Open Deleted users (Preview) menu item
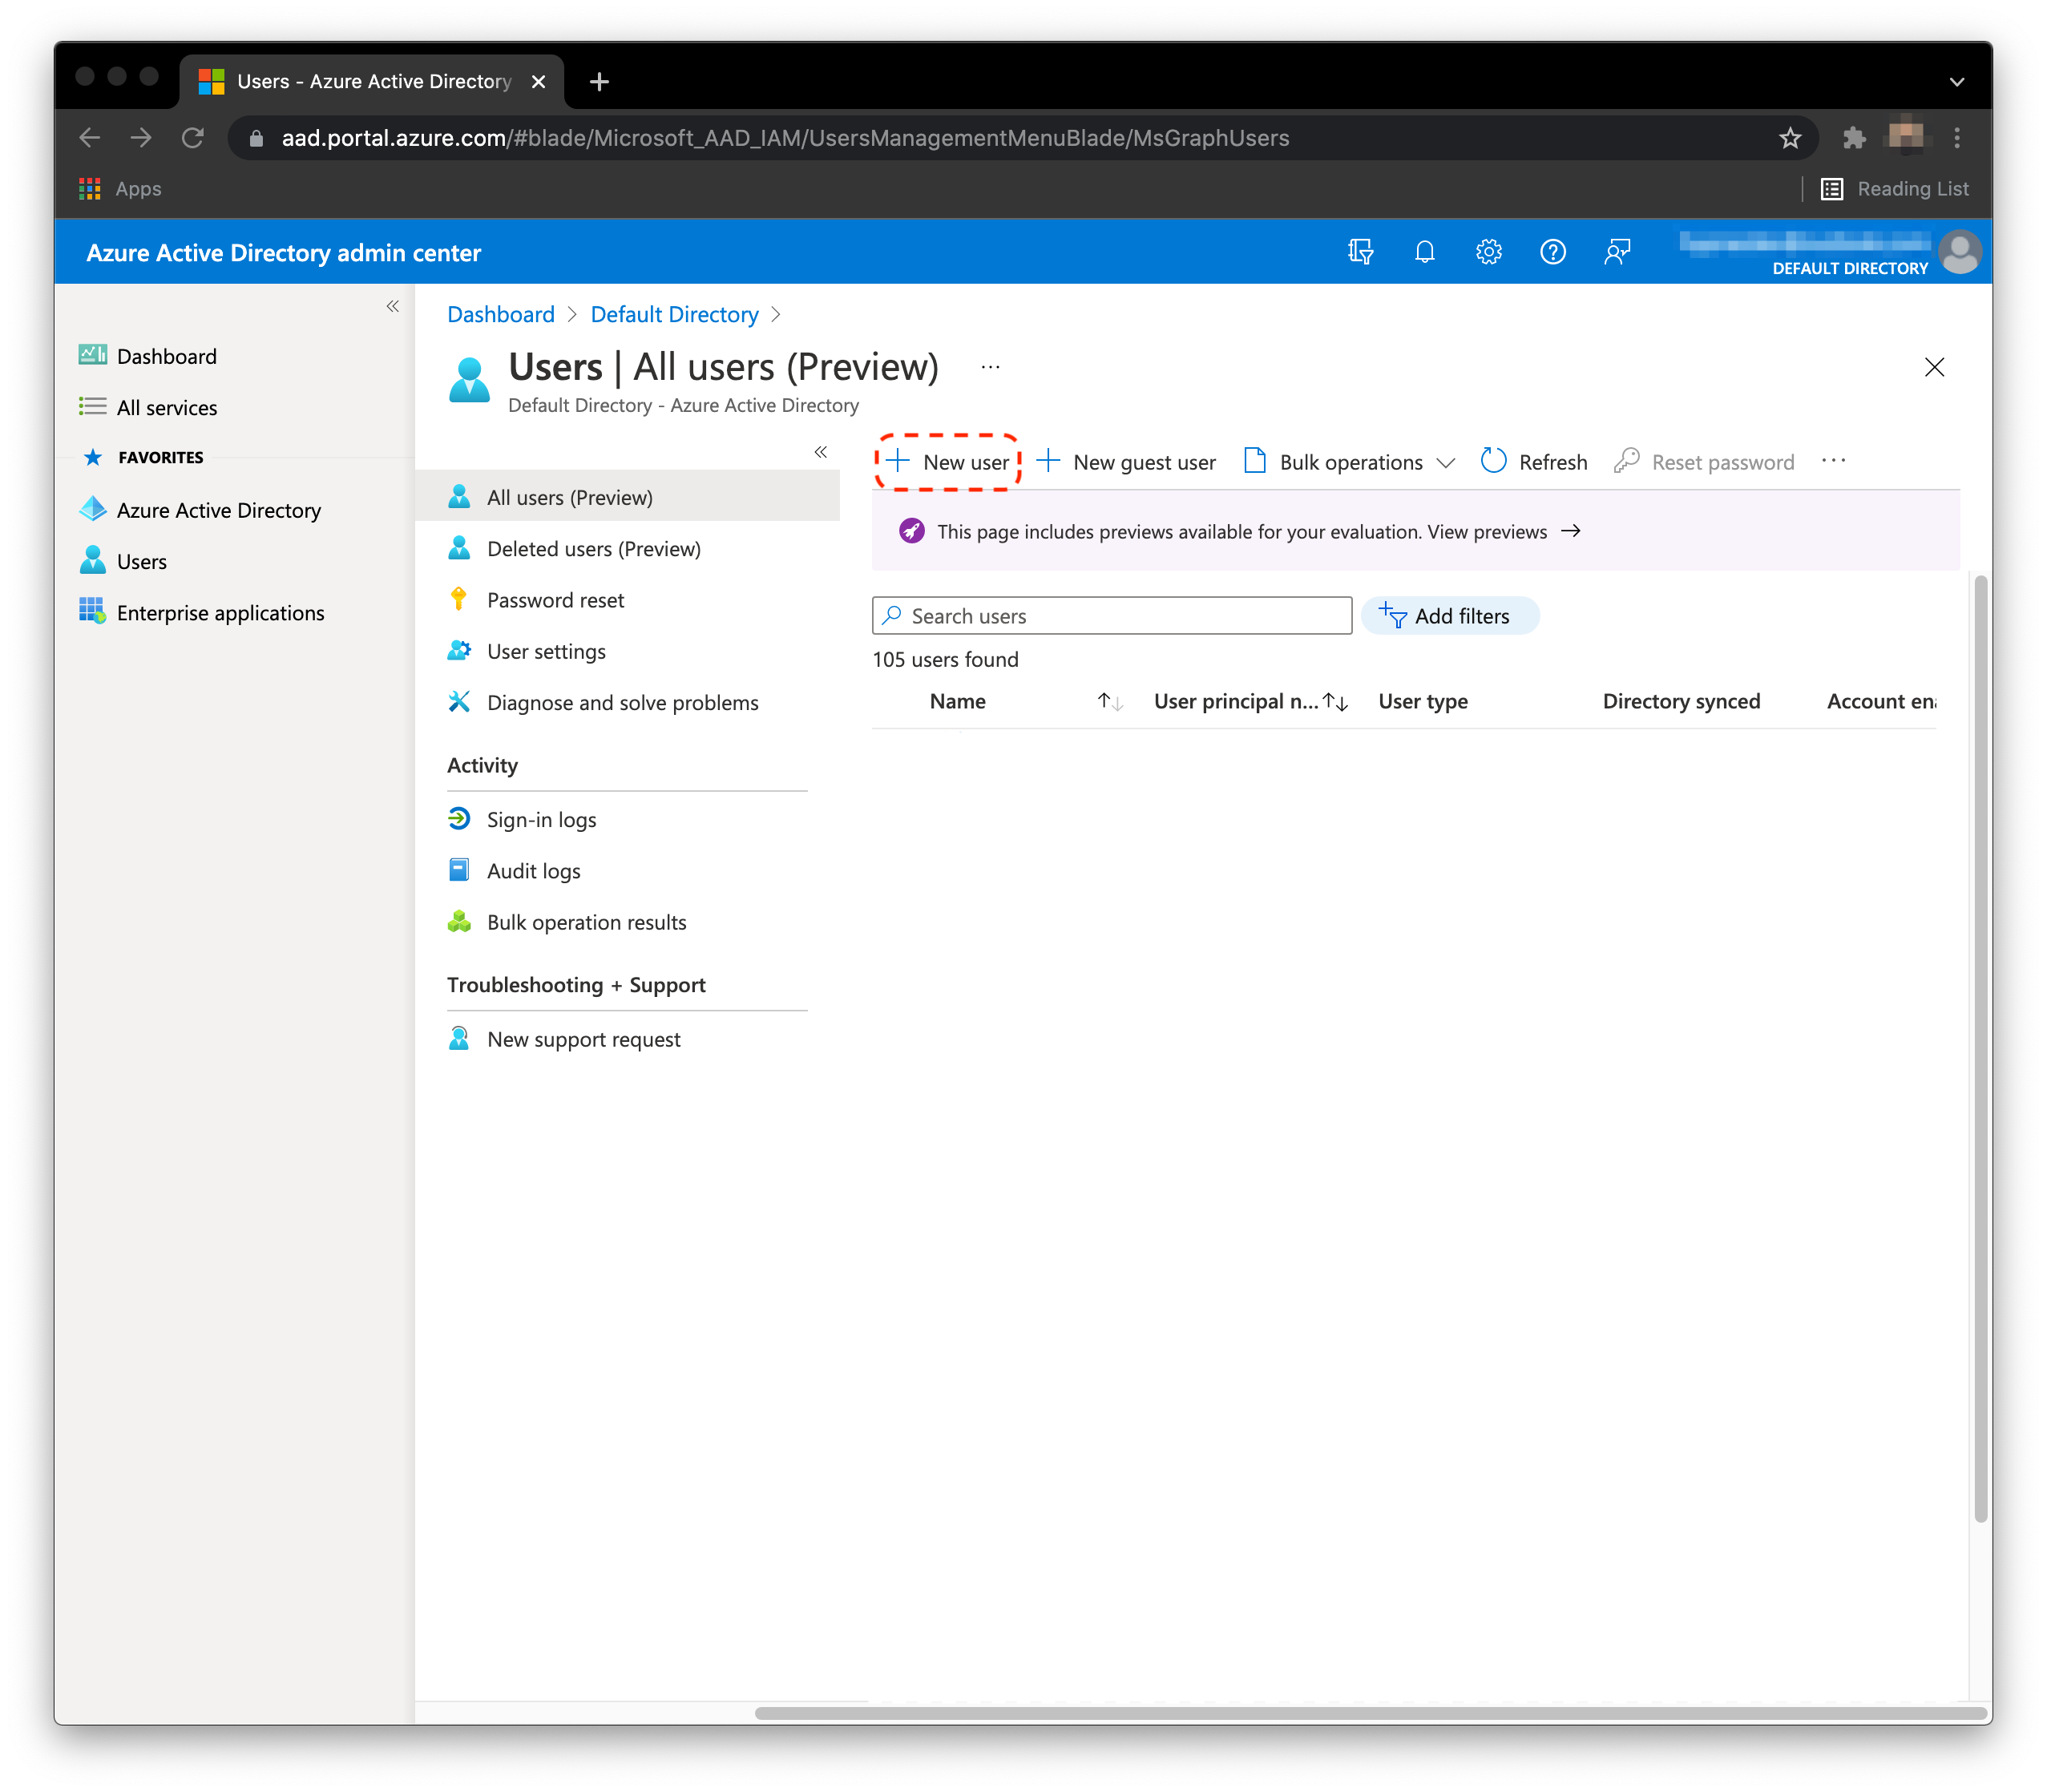Viewport: 2047px width, 1792px height. click(593, 549)
